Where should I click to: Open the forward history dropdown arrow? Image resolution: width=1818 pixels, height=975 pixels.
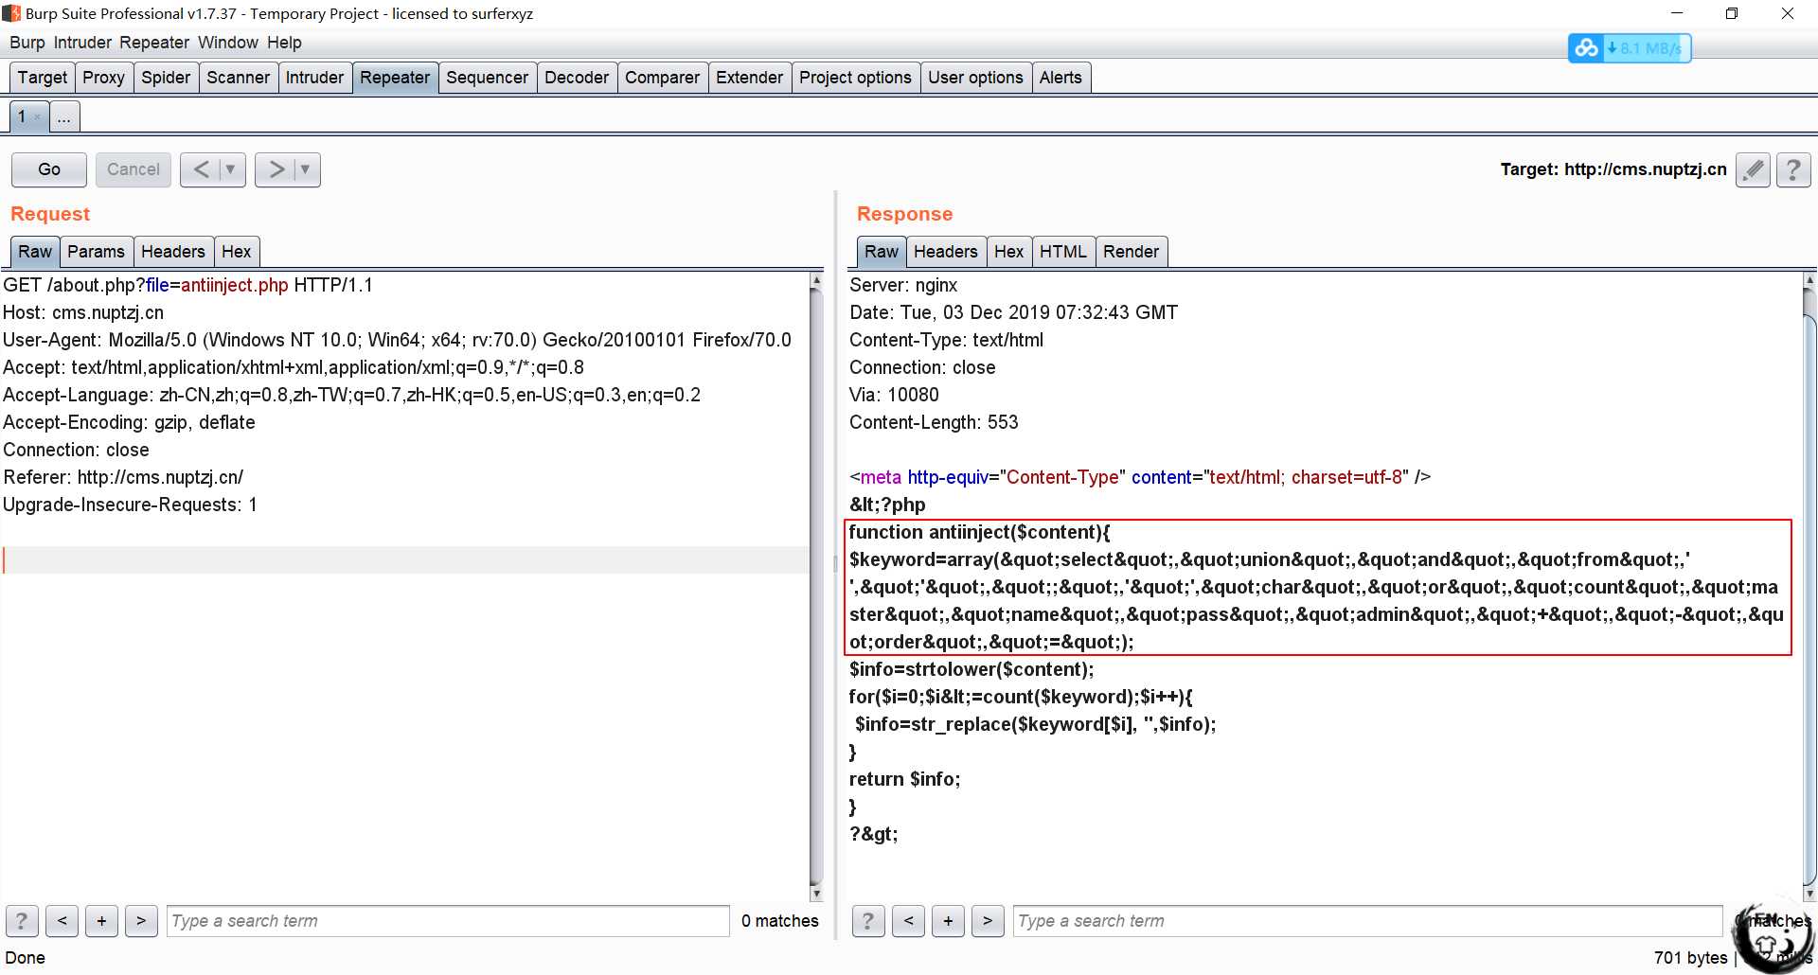click(x=305, y=169)
